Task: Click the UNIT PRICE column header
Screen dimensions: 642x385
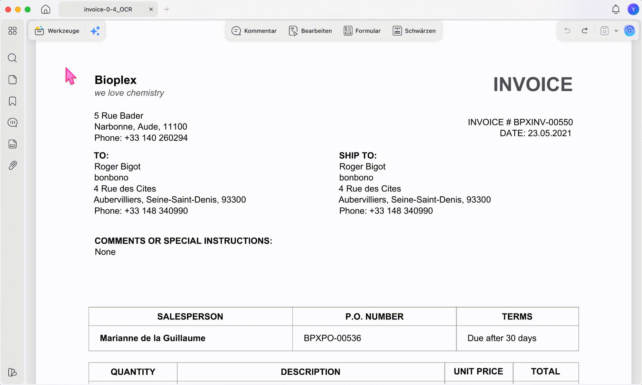Action: click(x=478, y=372)
